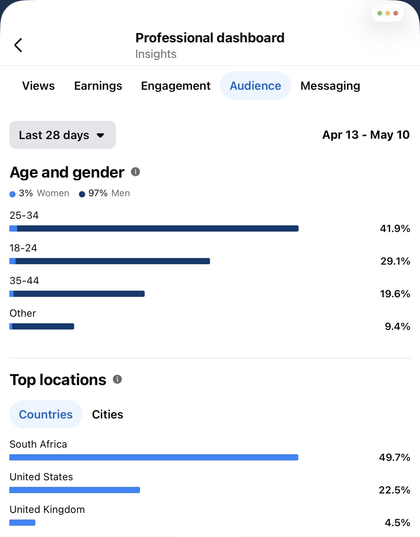The image size is (420, 537).
Task: Click the South Africa location bar
Action: click(x=154, y=457)
